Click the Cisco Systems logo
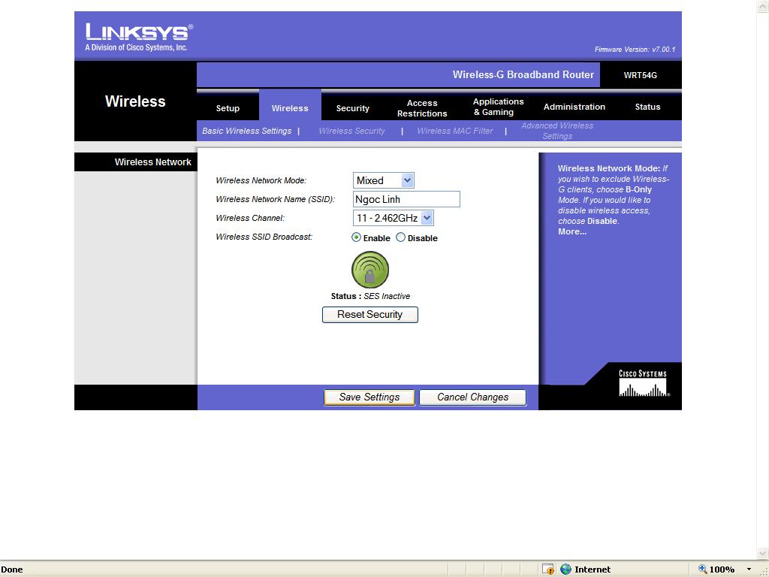The image size is (769, 577). 643,383
